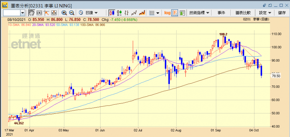Toggle the chart legend info panel icon

[x=175, y=13]
